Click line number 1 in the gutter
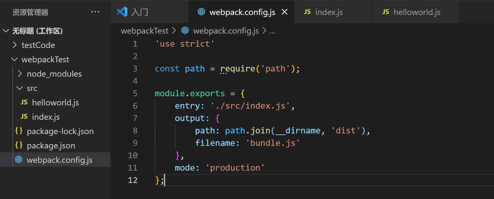 [x=135, y=44]
